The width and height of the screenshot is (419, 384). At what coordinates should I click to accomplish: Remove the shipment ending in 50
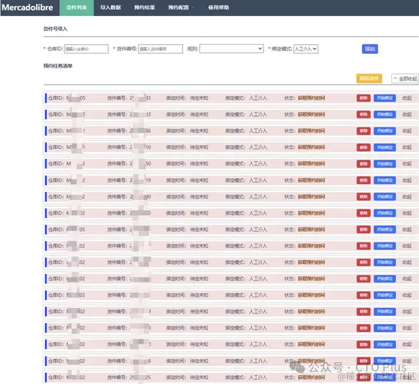click(x=363, y=163)
